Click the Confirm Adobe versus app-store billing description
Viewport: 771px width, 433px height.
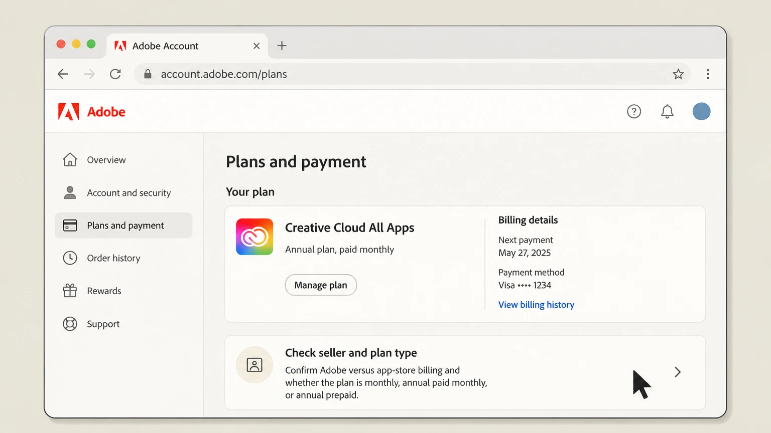tap(386, 382)
